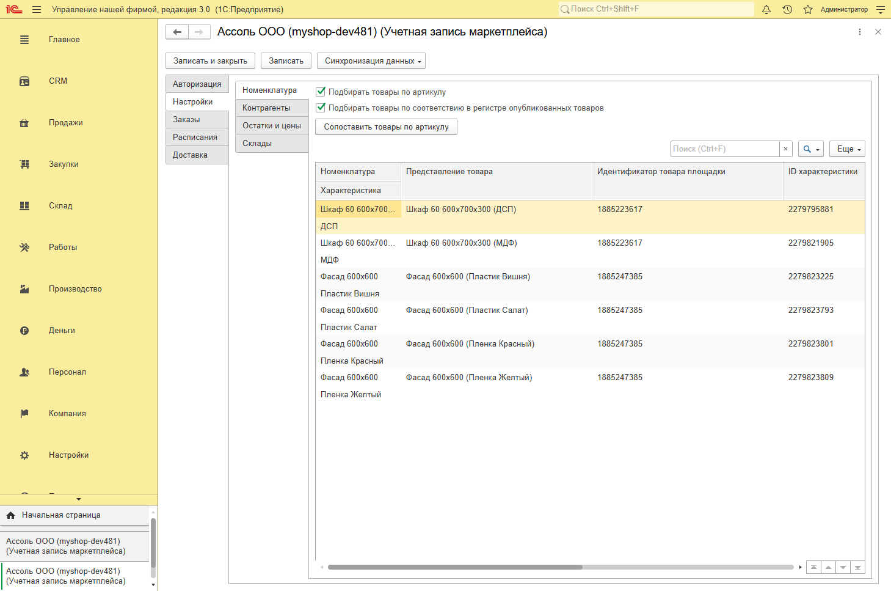Click the home icon for Начальная страница
Viewport: 891px width, 591px height.
point(10,516)
